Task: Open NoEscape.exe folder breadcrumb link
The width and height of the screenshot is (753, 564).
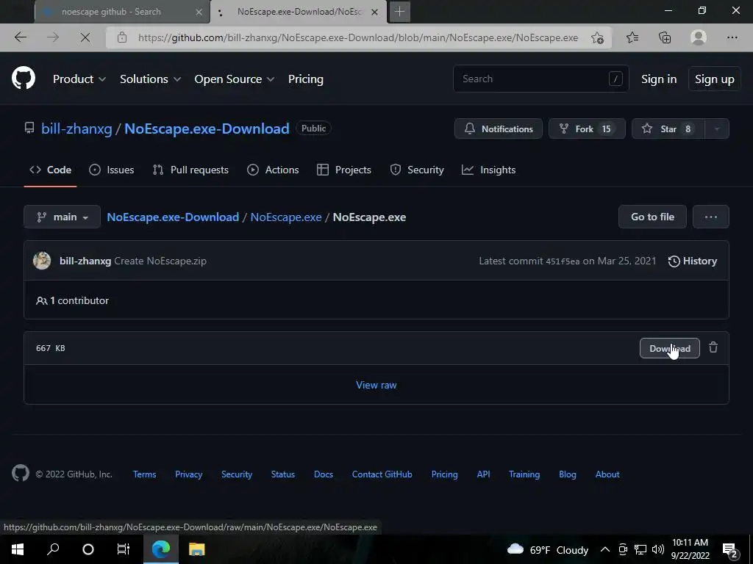Action: coord(286,217)
